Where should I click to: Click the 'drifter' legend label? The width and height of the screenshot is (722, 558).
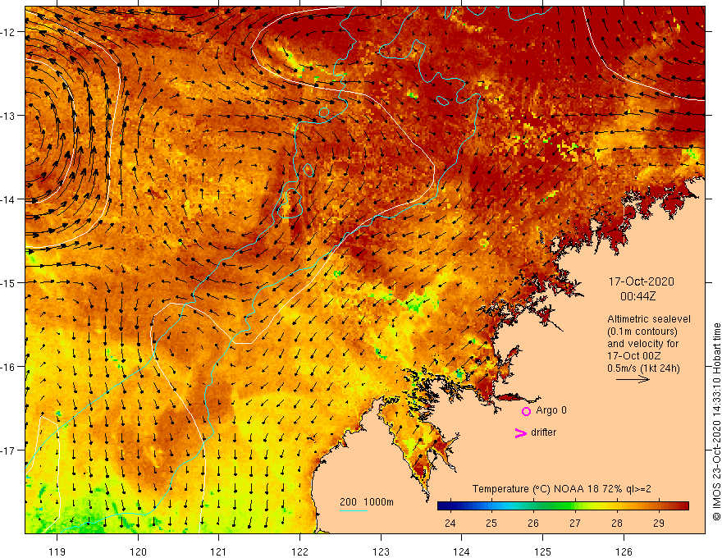(x=543, y=432)
